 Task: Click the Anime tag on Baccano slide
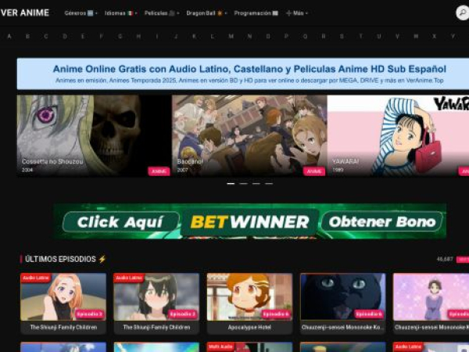coord(314,171)
